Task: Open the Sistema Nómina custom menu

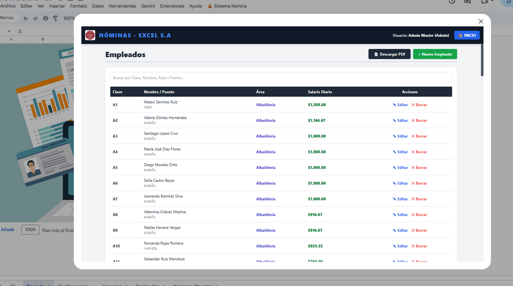Action: click(227, 6)
